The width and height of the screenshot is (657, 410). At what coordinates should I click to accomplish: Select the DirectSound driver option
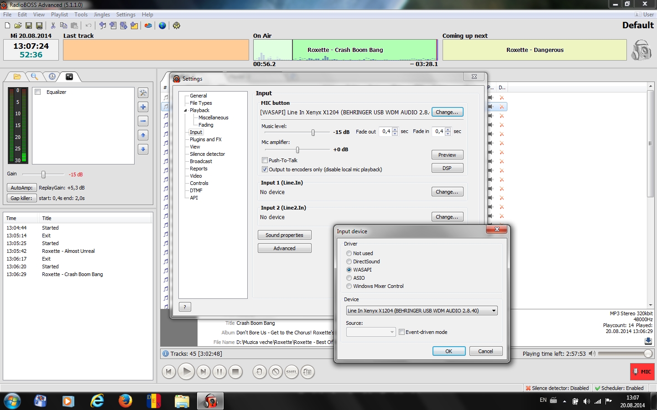tap(349, 261)
